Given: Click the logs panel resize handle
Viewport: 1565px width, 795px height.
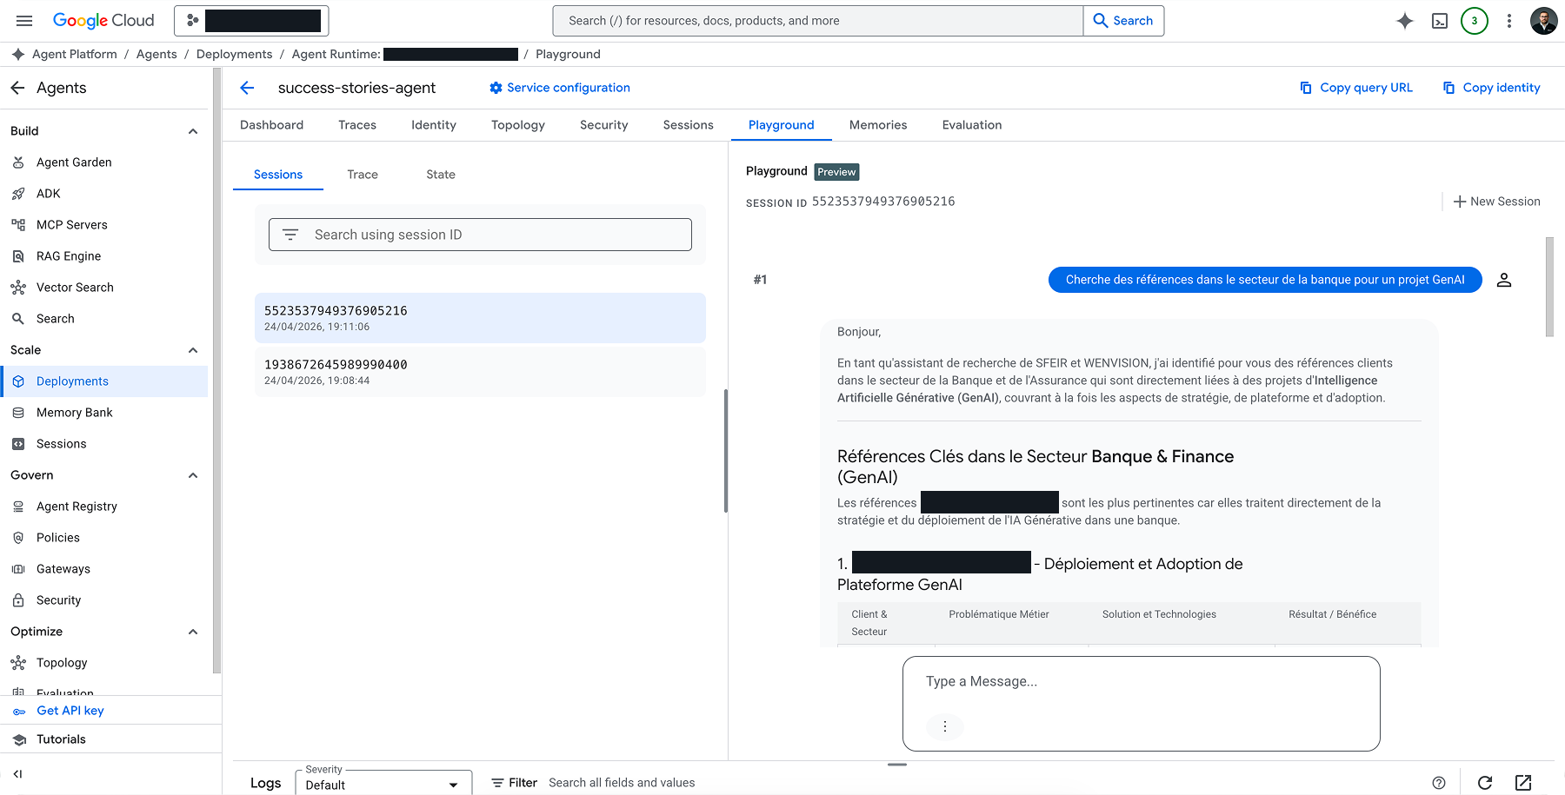Looking at the screenshot, I should [897, 765].
